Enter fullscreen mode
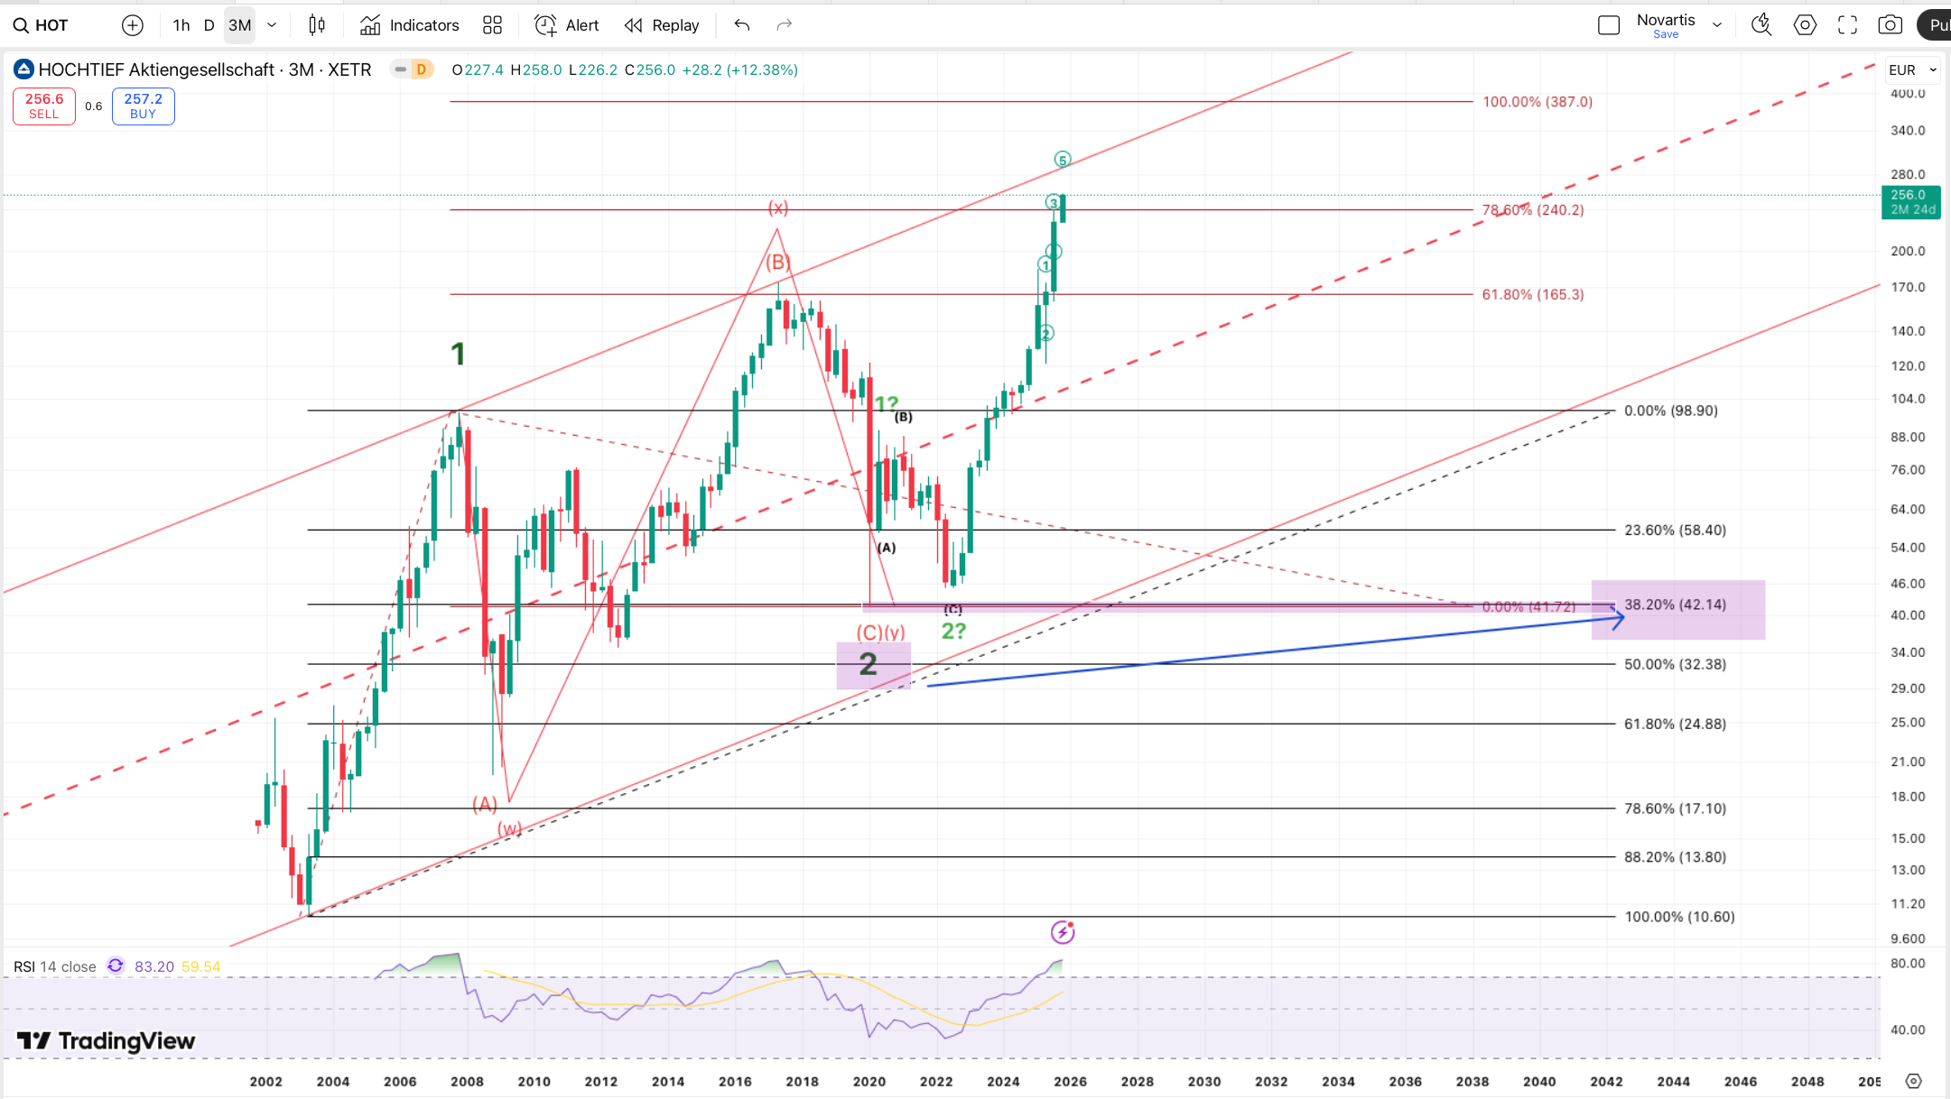 tap(1848, 25)
